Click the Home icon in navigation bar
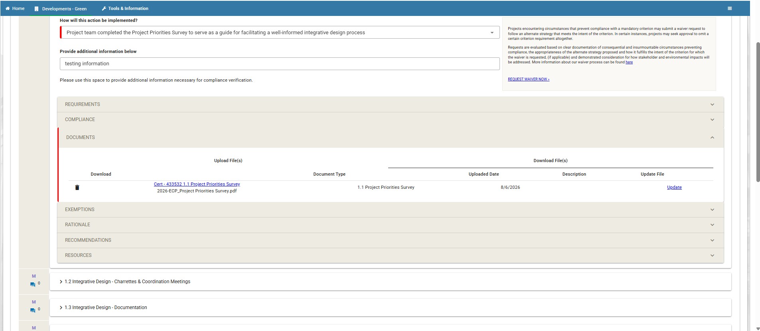The image size is (760, 331). [x=8, y=8]
